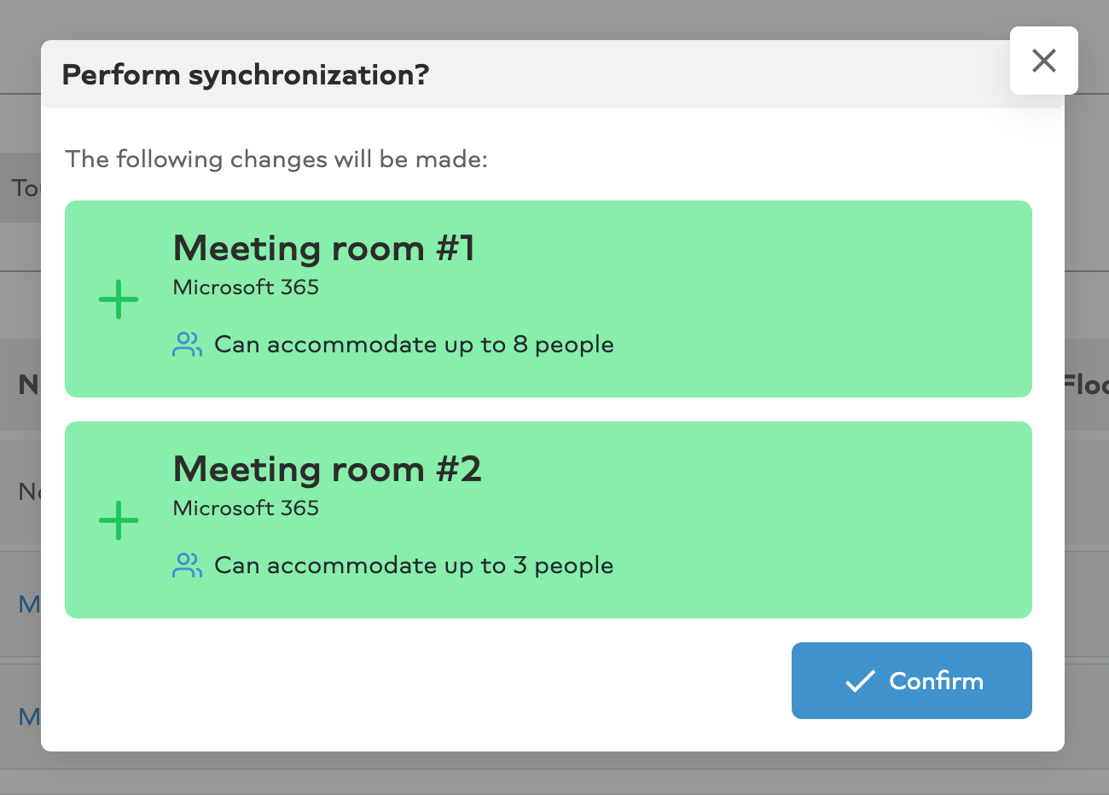Close the synchronization dialog with the X

point(1043,61)
